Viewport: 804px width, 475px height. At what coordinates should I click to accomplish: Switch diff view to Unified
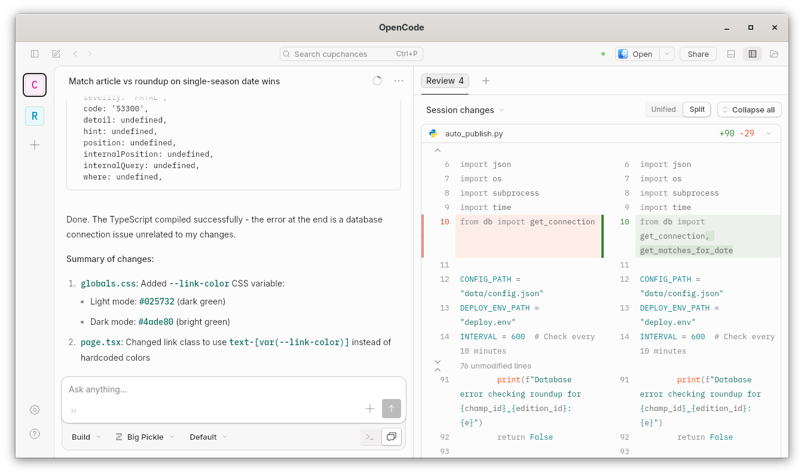tap(663, 109)
